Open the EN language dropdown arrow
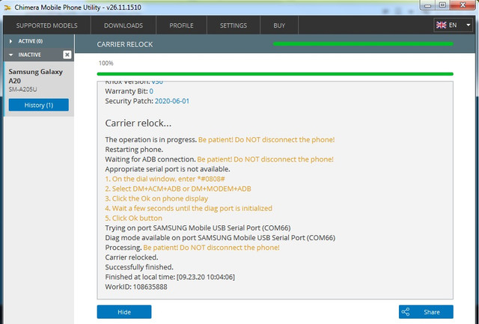The image size is (479, 324). click(x=468, y=25)
